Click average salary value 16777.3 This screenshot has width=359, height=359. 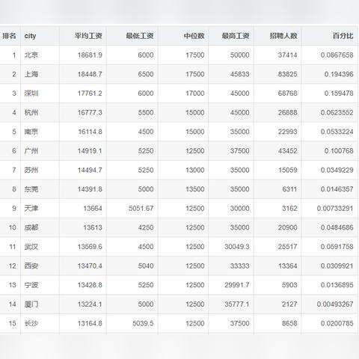click(x=90, y=112)
